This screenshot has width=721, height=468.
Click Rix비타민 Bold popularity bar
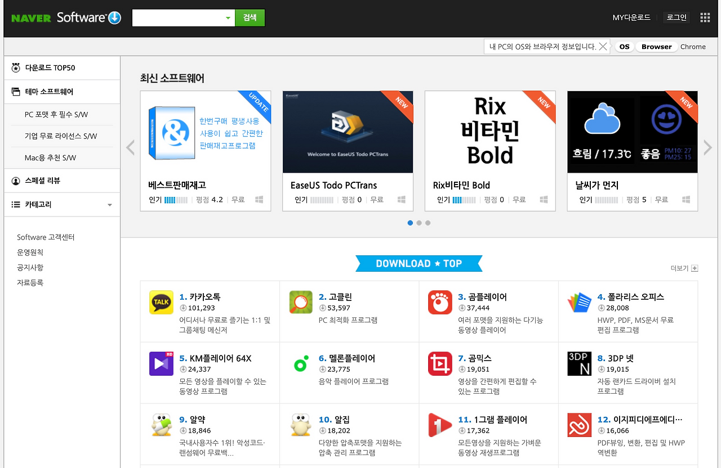coord(464,200)
